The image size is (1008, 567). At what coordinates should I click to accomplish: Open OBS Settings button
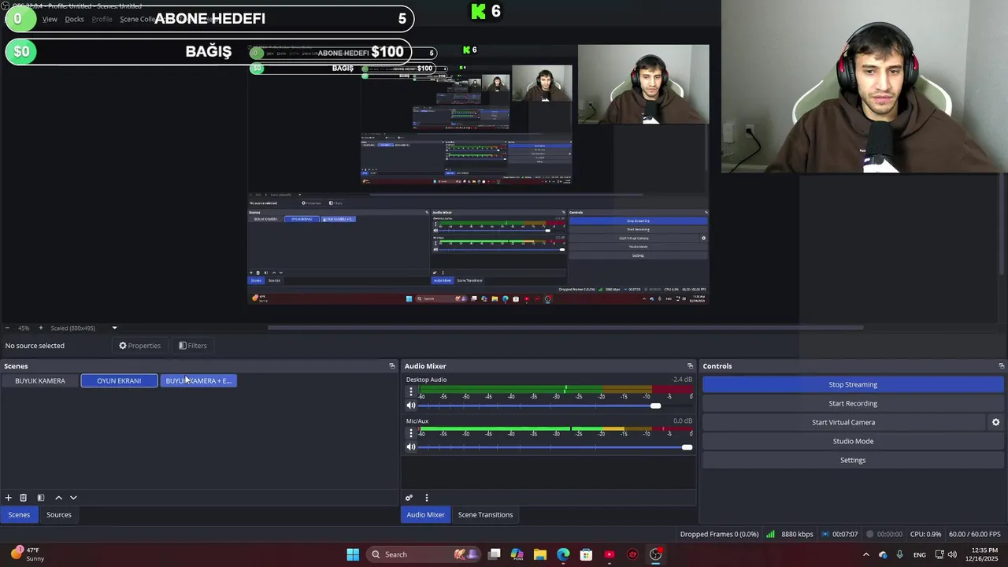click(x=853, y=460)
